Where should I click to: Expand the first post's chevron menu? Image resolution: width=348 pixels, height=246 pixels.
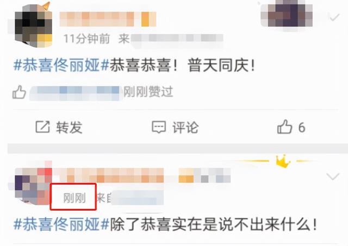click(x=334, y=17)
